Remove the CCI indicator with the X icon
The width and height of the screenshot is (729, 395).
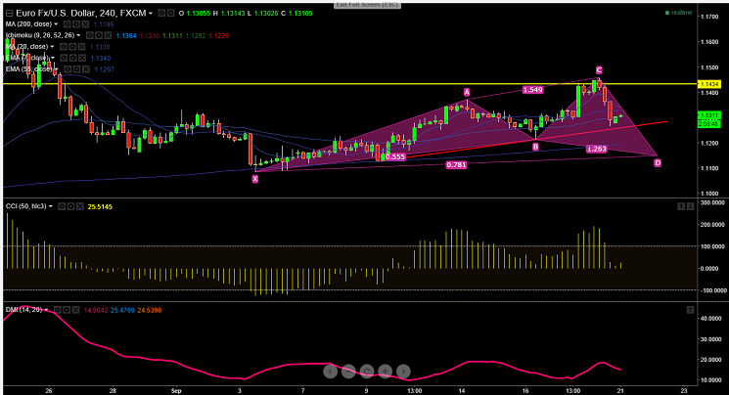[80, 206]
